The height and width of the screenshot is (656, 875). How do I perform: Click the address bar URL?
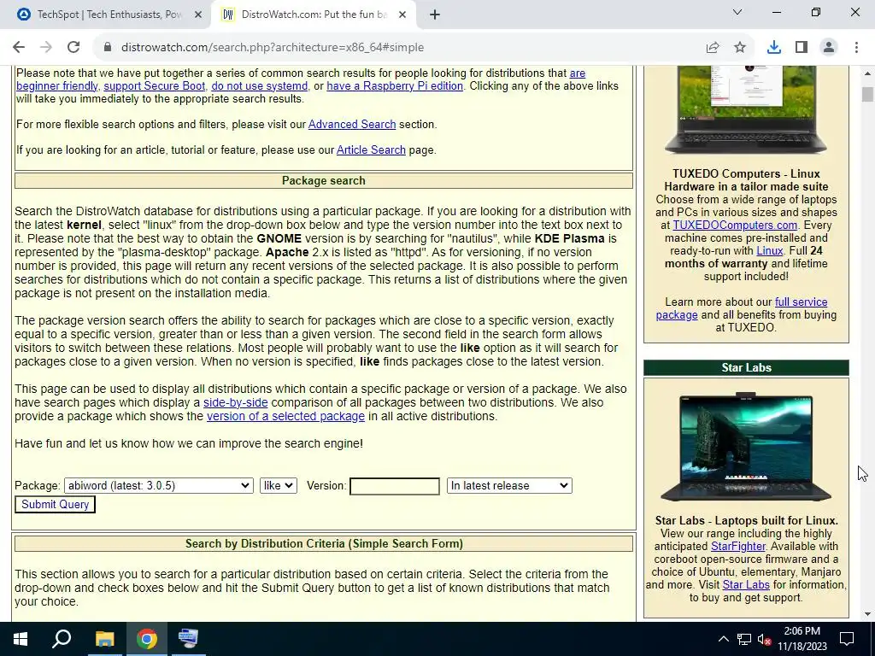[273, 48]
